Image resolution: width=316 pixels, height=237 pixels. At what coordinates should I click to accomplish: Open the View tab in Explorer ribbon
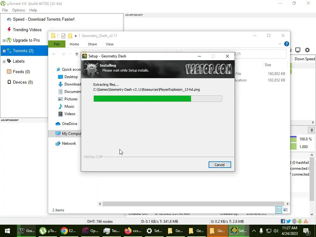tap(110, 44)
